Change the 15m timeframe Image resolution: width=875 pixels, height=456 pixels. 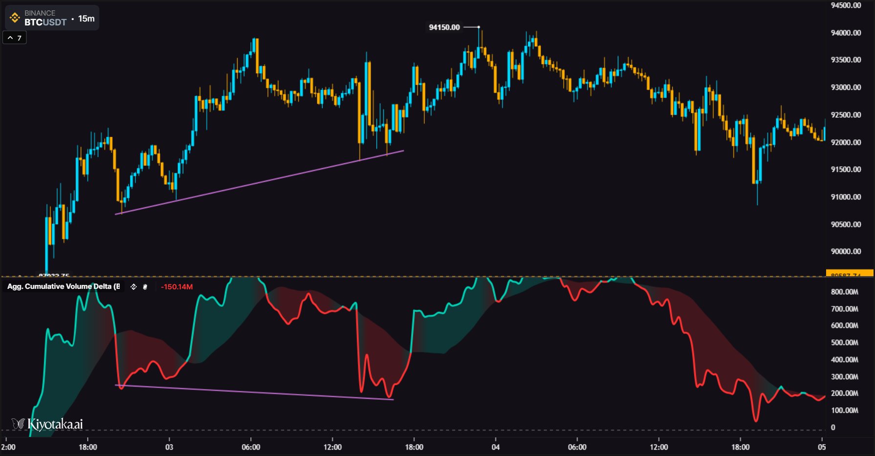point(87,19)
